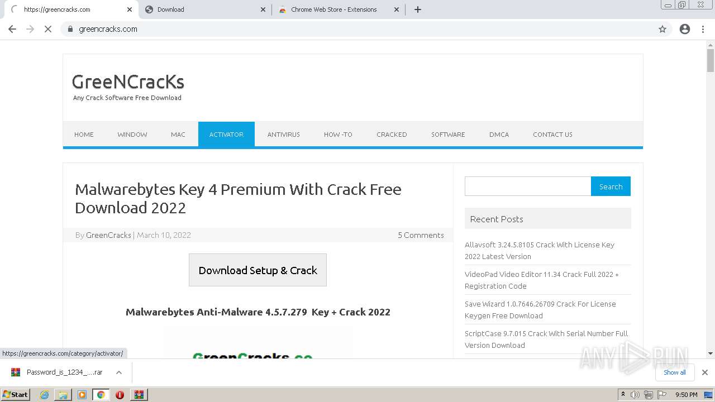Click the browser forward arrow
Image resolution: width=715 pixels, height=402 pixels.
[30, 29]
